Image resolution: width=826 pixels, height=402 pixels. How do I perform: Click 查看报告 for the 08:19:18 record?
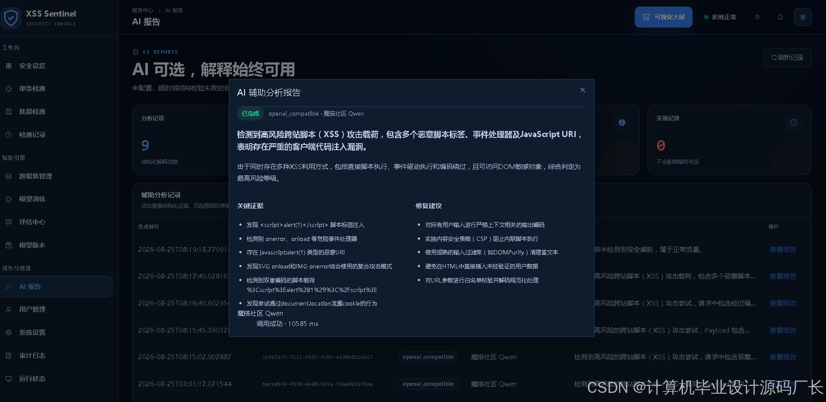pyautogui.click(x=783, y=250)
